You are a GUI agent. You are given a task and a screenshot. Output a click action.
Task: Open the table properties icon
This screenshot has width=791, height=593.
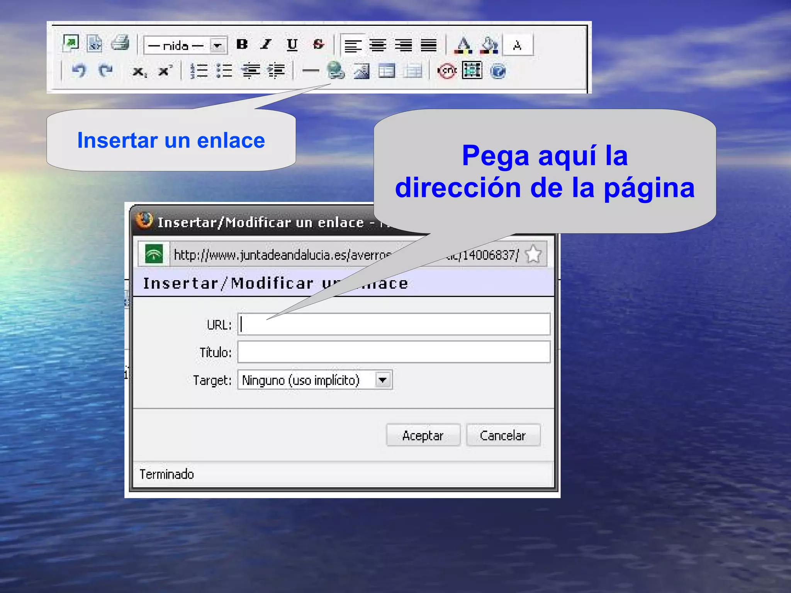coord(412,71)
